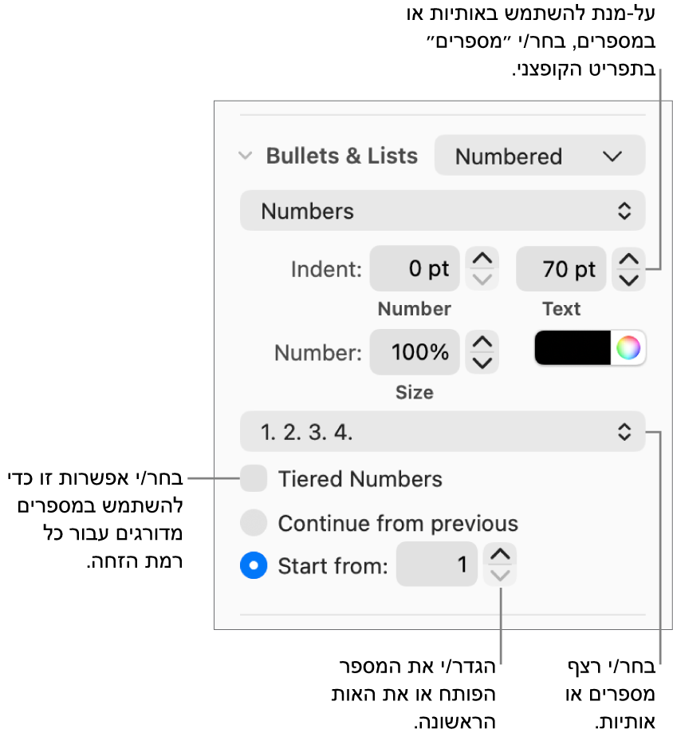This screenshot has width=673, height=733.
Task: Click the Text label under 70 pt
Action: (x=561, y=309)
